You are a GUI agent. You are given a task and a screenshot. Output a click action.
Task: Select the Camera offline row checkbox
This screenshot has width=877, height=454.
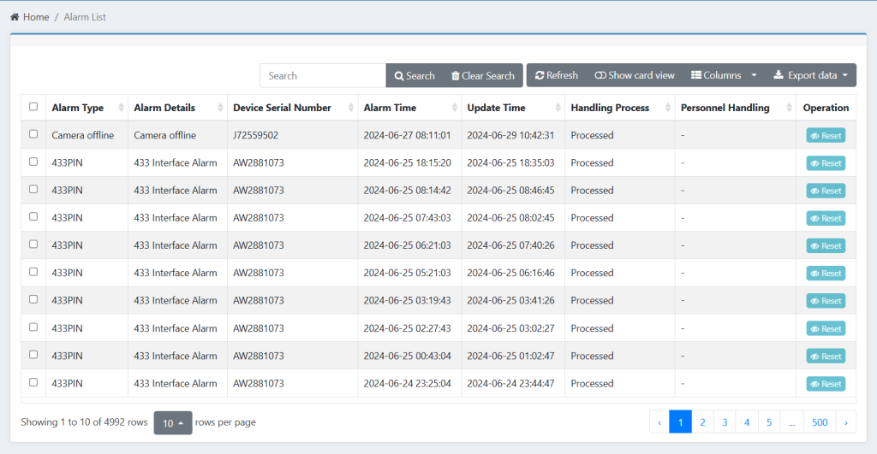pos(33,134)
